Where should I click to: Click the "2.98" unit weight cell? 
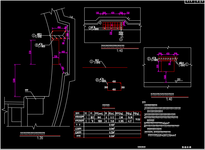pos(121,117)
